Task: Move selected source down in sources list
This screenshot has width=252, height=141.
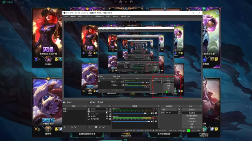Action: [x=104, y=127]
